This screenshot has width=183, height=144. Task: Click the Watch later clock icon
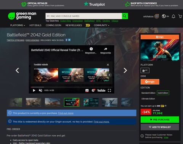tap(91, 49)
